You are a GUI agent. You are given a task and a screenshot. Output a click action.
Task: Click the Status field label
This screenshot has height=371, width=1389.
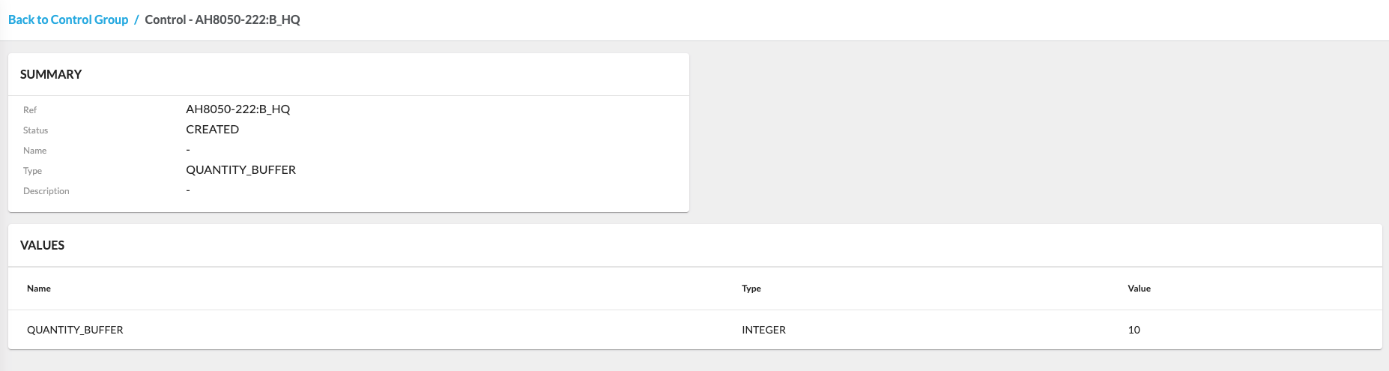35,130
